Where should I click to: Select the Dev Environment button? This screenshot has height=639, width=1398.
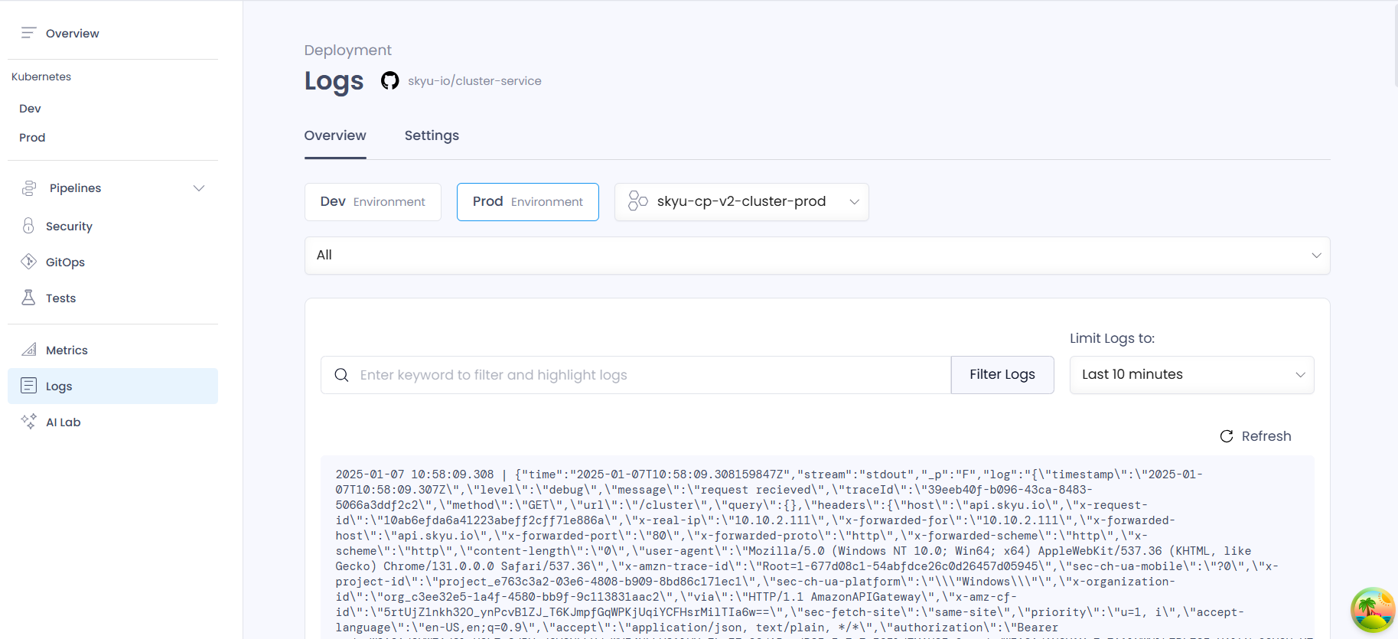point(373,202)
